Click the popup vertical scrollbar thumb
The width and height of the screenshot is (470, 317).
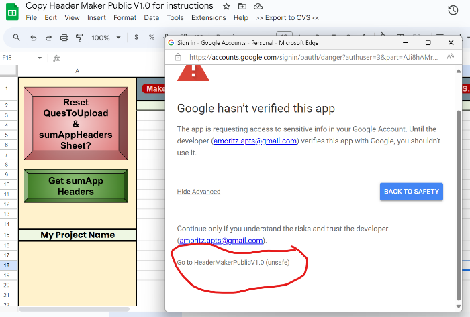[459, 205]
